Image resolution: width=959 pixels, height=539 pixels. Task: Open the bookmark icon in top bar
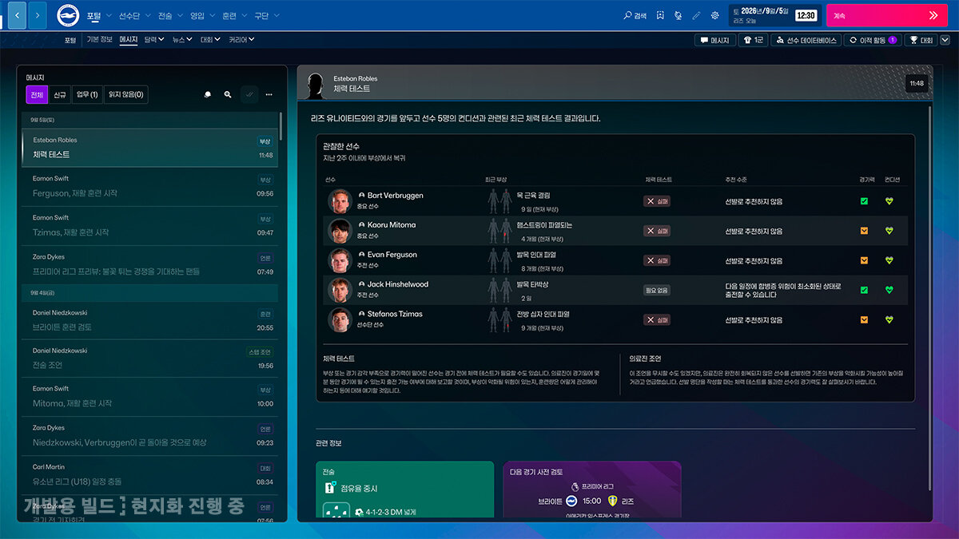click(x=660, y=15)
